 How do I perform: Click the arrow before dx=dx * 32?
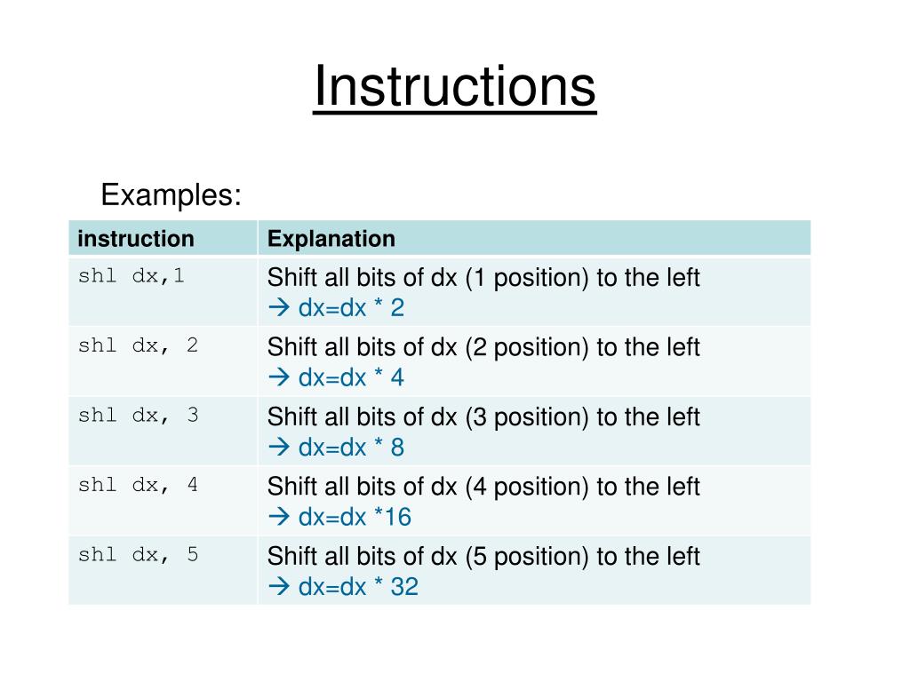pos(279,586)
